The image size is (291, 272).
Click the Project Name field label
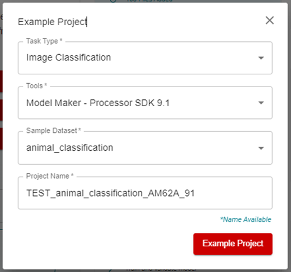tap(50, 176)
